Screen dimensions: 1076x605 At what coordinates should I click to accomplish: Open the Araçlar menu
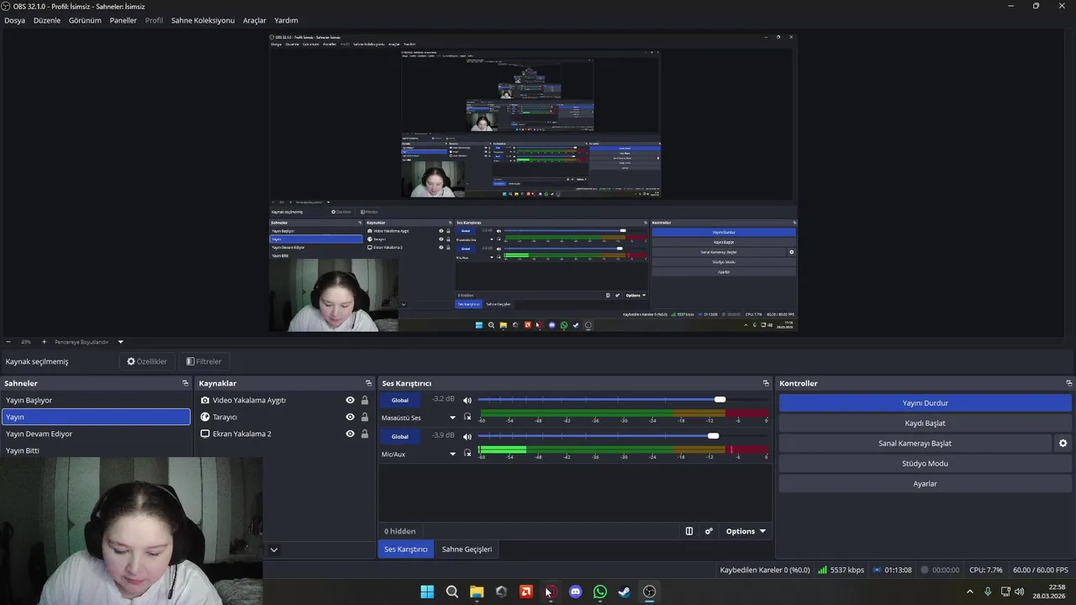[255, 20]
